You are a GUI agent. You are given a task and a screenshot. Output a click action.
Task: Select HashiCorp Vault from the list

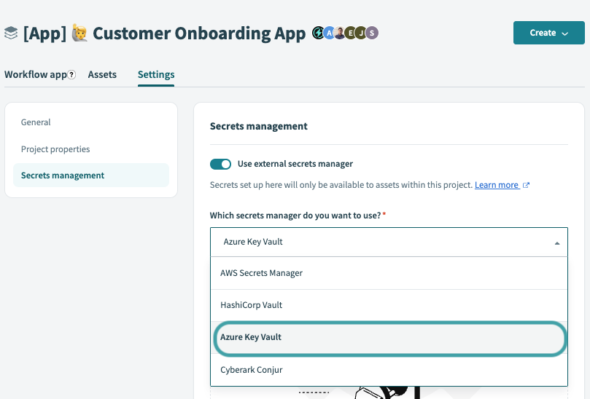point(251,305)
